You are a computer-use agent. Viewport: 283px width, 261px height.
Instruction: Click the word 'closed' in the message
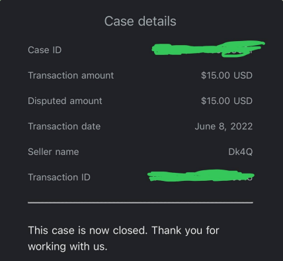(130, 231)
